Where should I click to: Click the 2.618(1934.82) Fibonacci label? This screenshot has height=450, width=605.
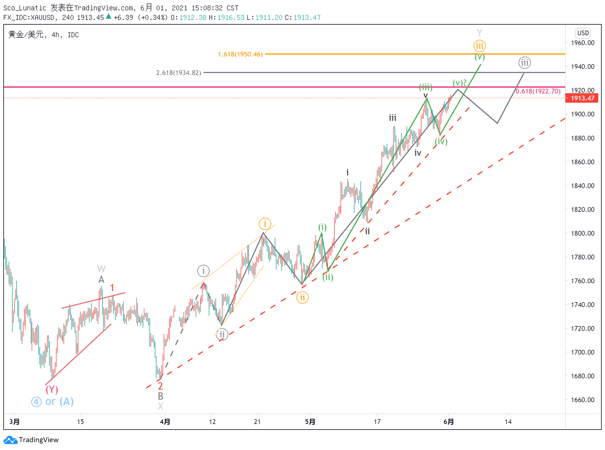tap(179, 73)
